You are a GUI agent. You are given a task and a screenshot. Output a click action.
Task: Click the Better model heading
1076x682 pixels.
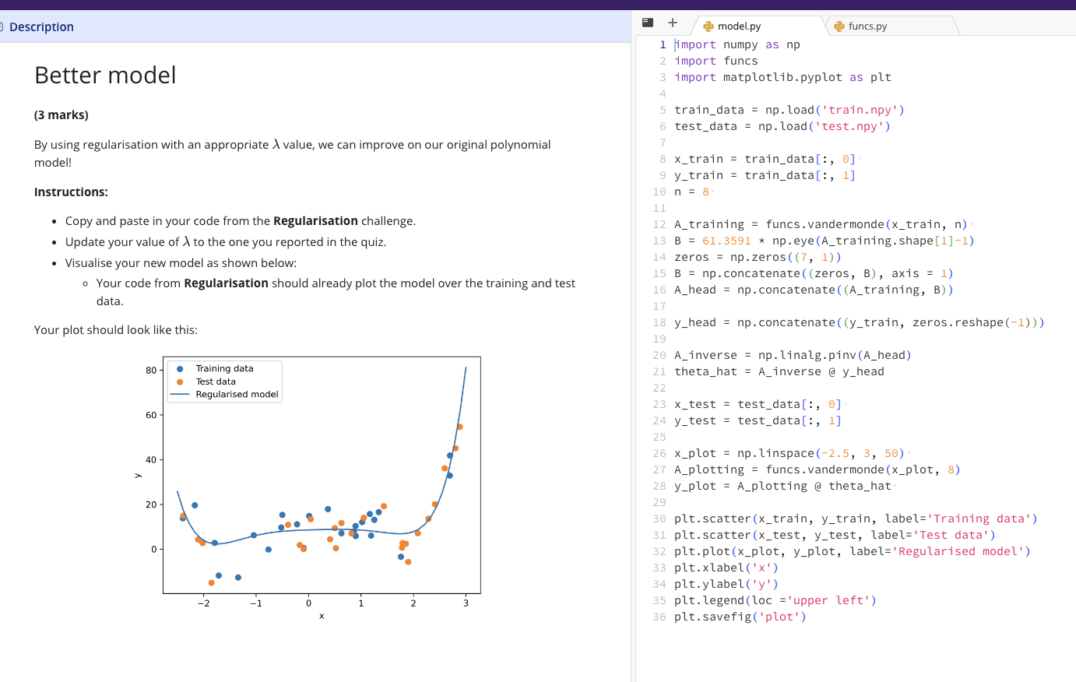pos(104,76)
